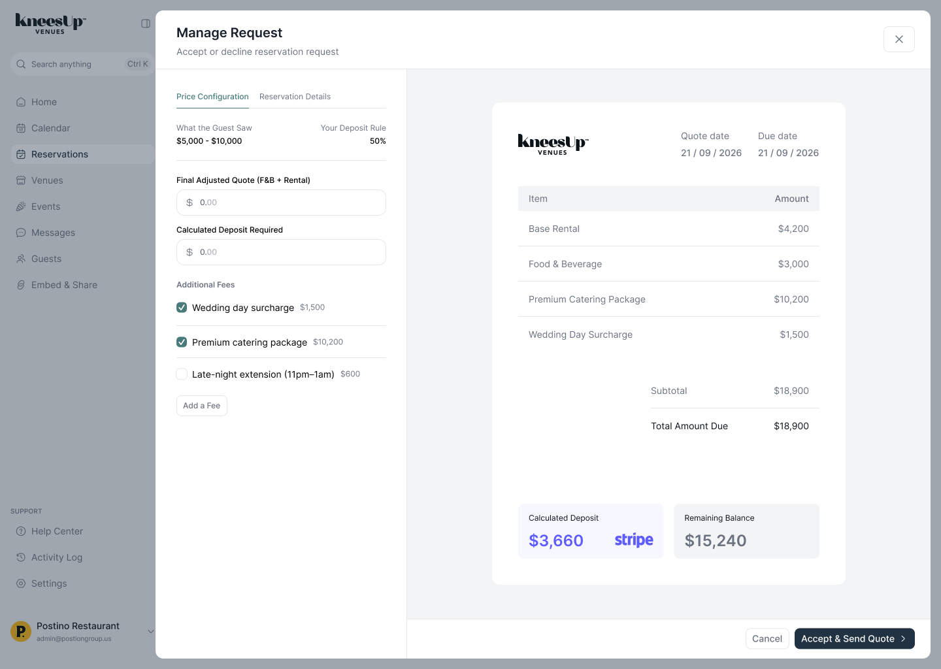Open the Reservation Details tab
This screenshot has width=941, height=669.
(295, 97)
